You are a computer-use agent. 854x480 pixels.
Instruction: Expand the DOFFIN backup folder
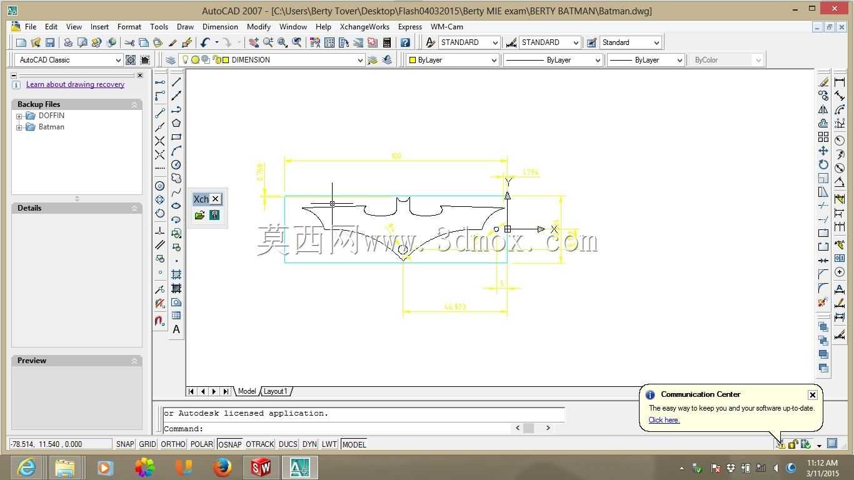coord(19,116)
